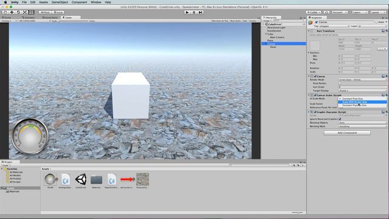Select the first C# script asset
This screenshot has width=389, height=219.
pyautogui.click(x=66, y=179)
